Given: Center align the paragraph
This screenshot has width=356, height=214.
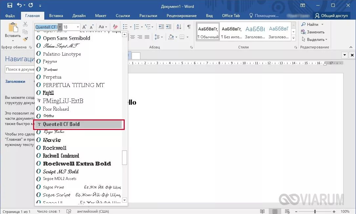Looking at the screenshot, I should coord(133,37).
